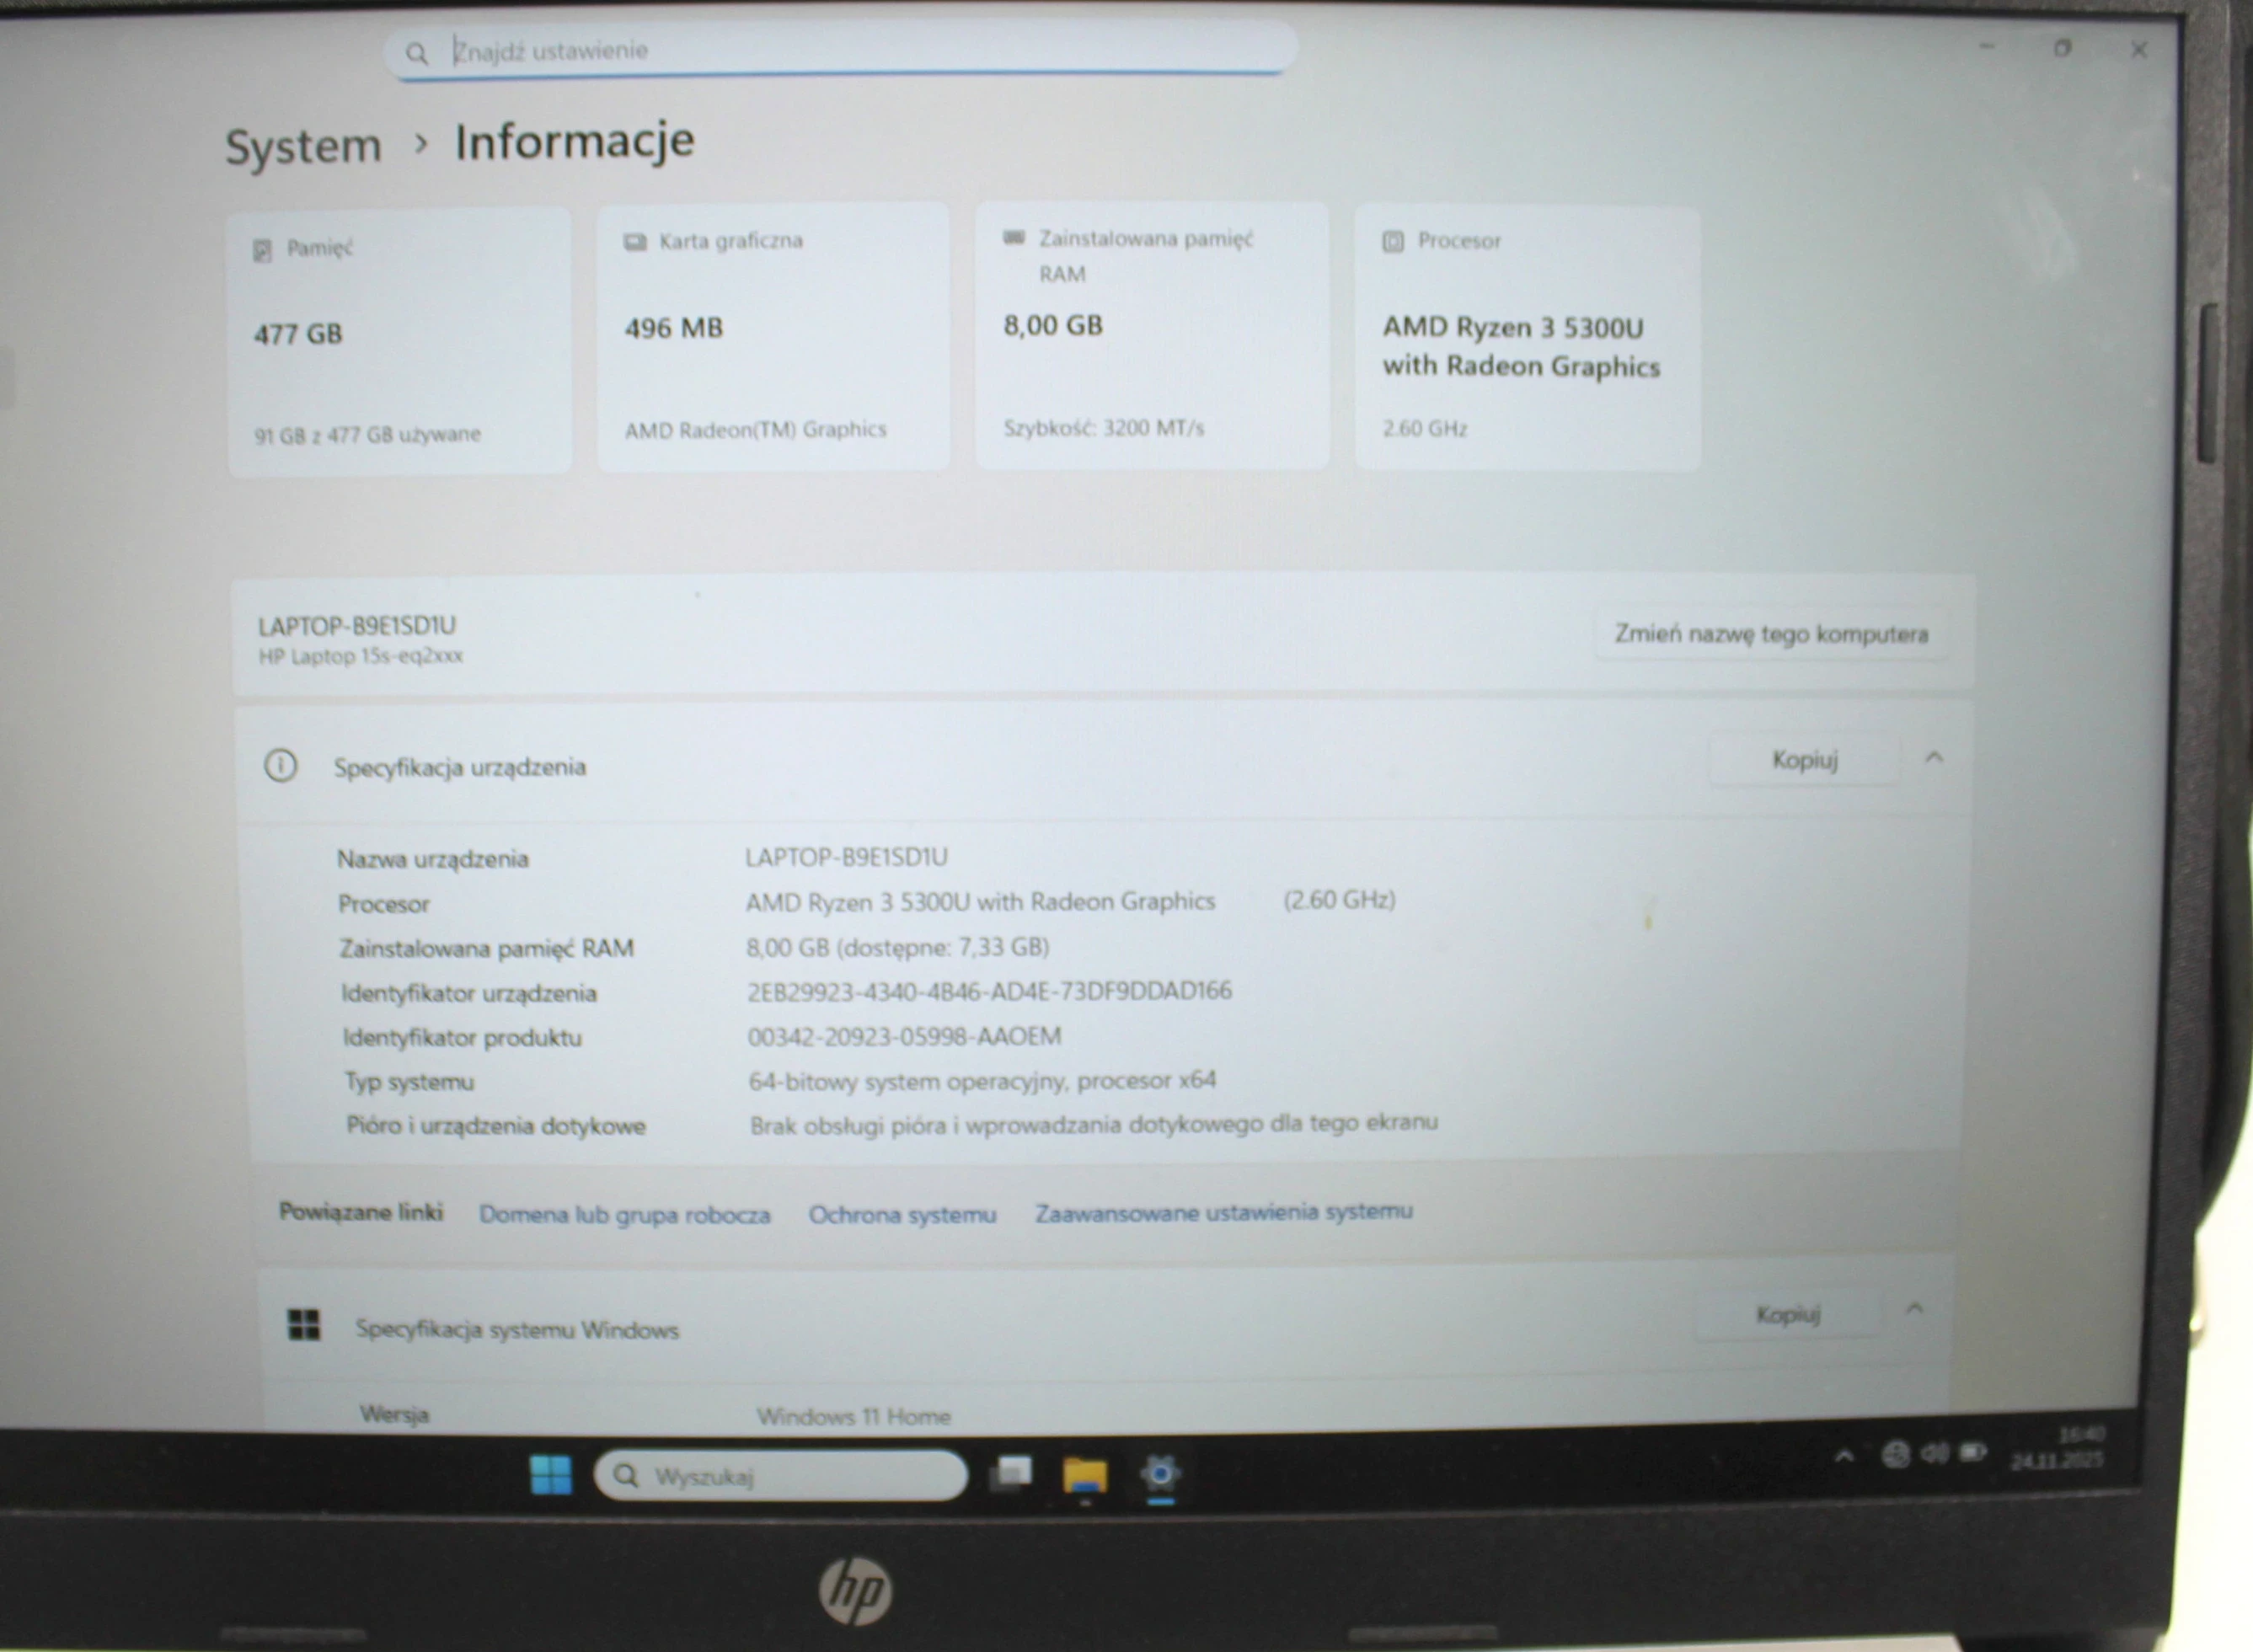Click the info icon beside Specyfikacja urządzenia
This screenshot has width=2253, height=1652.
tap(282, 766)
